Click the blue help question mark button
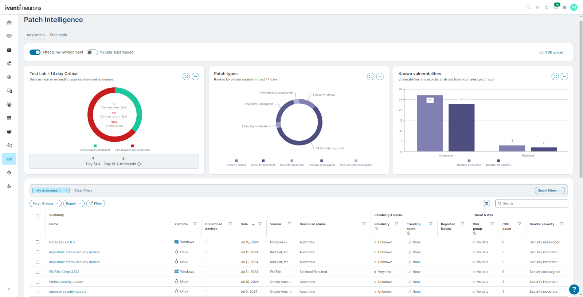The width and height of the screenshot is (583, 297). click(574, 289)
